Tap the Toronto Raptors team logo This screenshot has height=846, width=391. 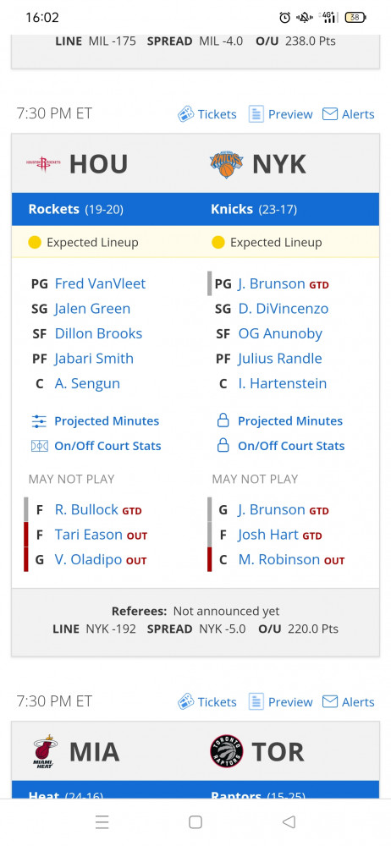tap(227, 751)
